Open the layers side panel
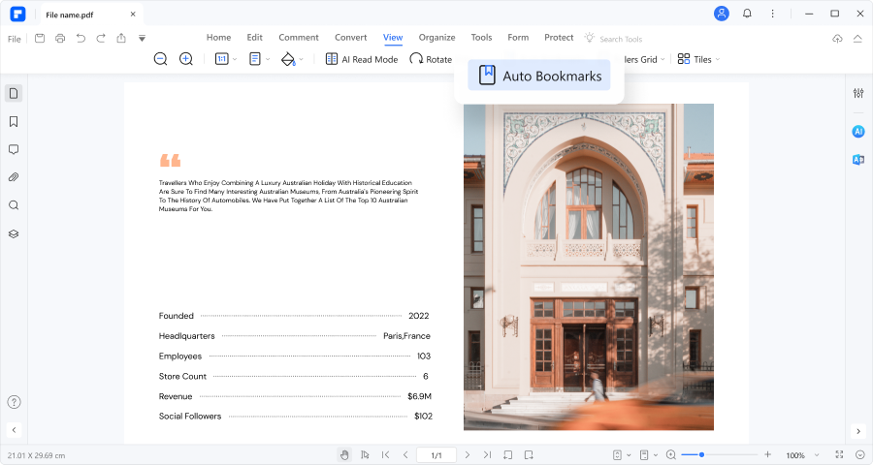The height and width of the screenshot is (465, 873). pos(14,233)
